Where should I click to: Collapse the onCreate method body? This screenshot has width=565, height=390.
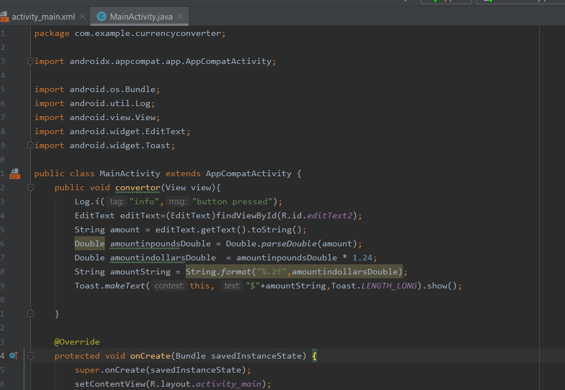[x=30, y=355]
